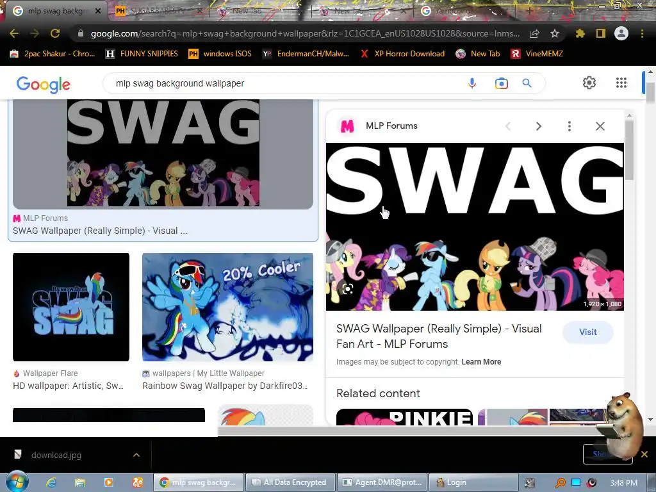The image size is (656, 492).
Task: Select the 20% Cooler Rainbow Dash thumbnail
Action: [227, 307]
